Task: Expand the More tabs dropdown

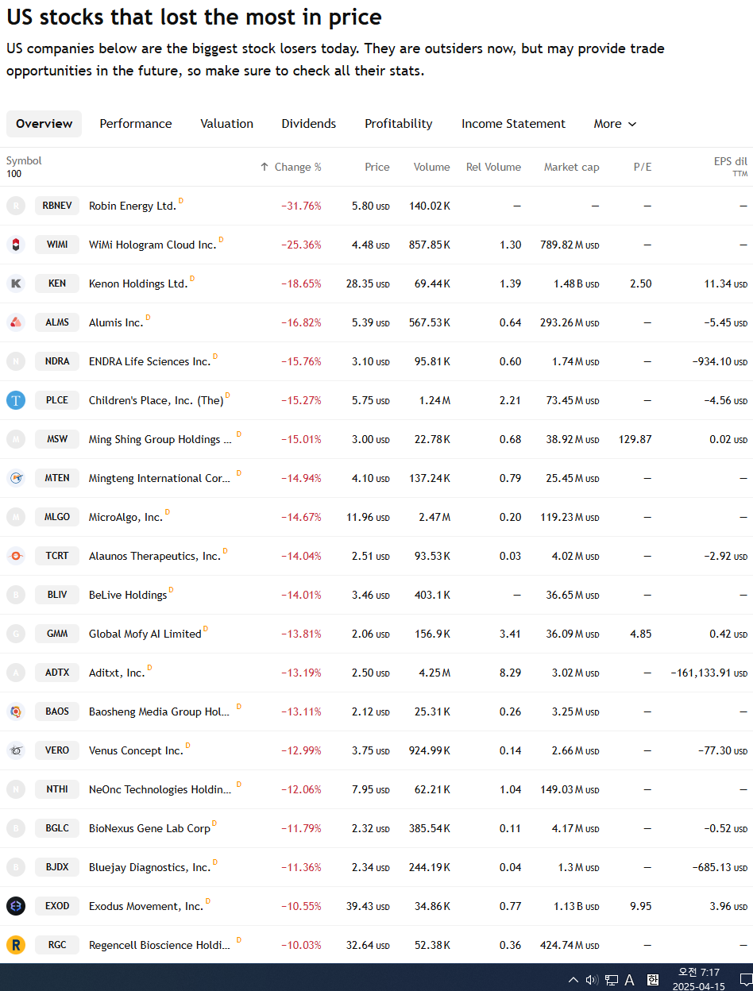Action: coord(615,124)
